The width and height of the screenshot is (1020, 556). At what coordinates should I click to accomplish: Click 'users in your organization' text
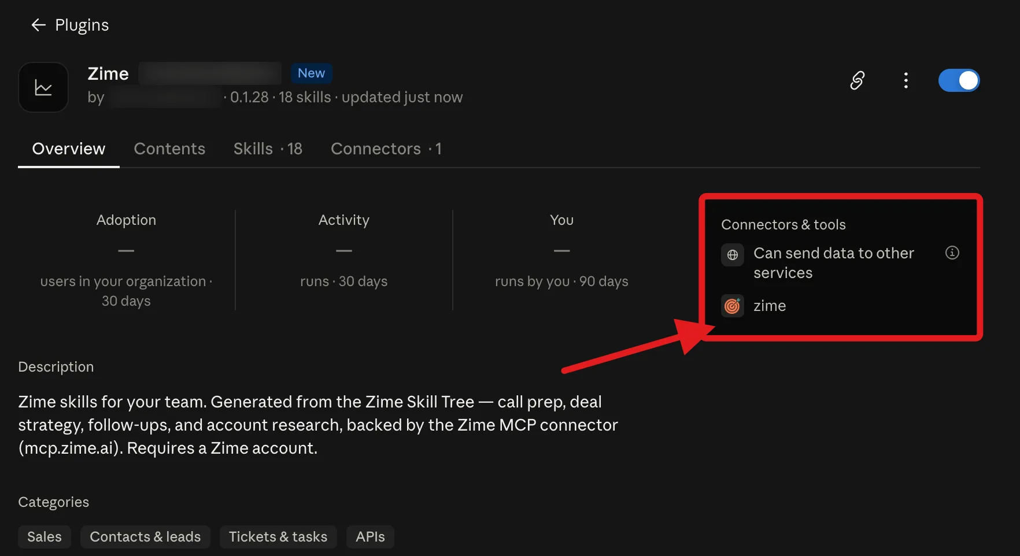[x=123, y=281]
